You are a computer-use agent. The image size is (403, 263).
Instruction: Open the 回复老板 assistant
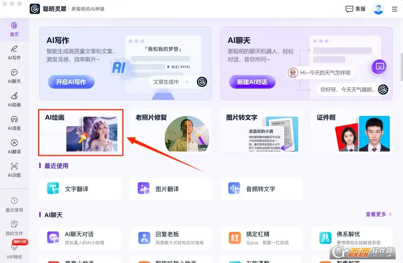(171, 238)
